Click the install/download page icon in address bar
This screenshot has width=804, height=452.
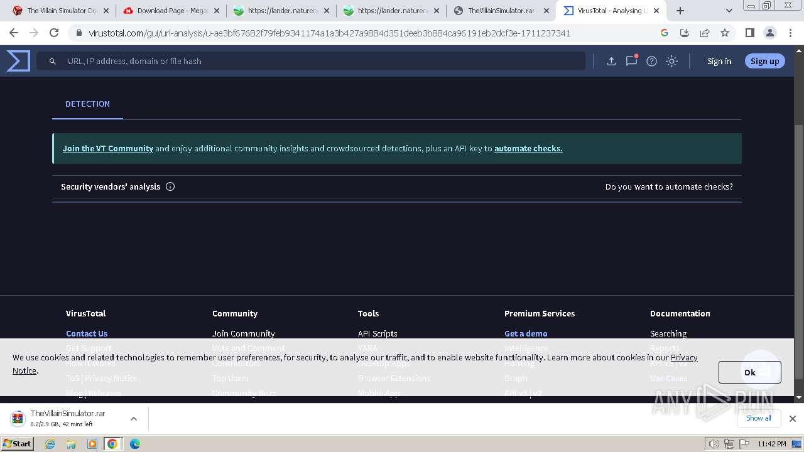tap(685, 33)
